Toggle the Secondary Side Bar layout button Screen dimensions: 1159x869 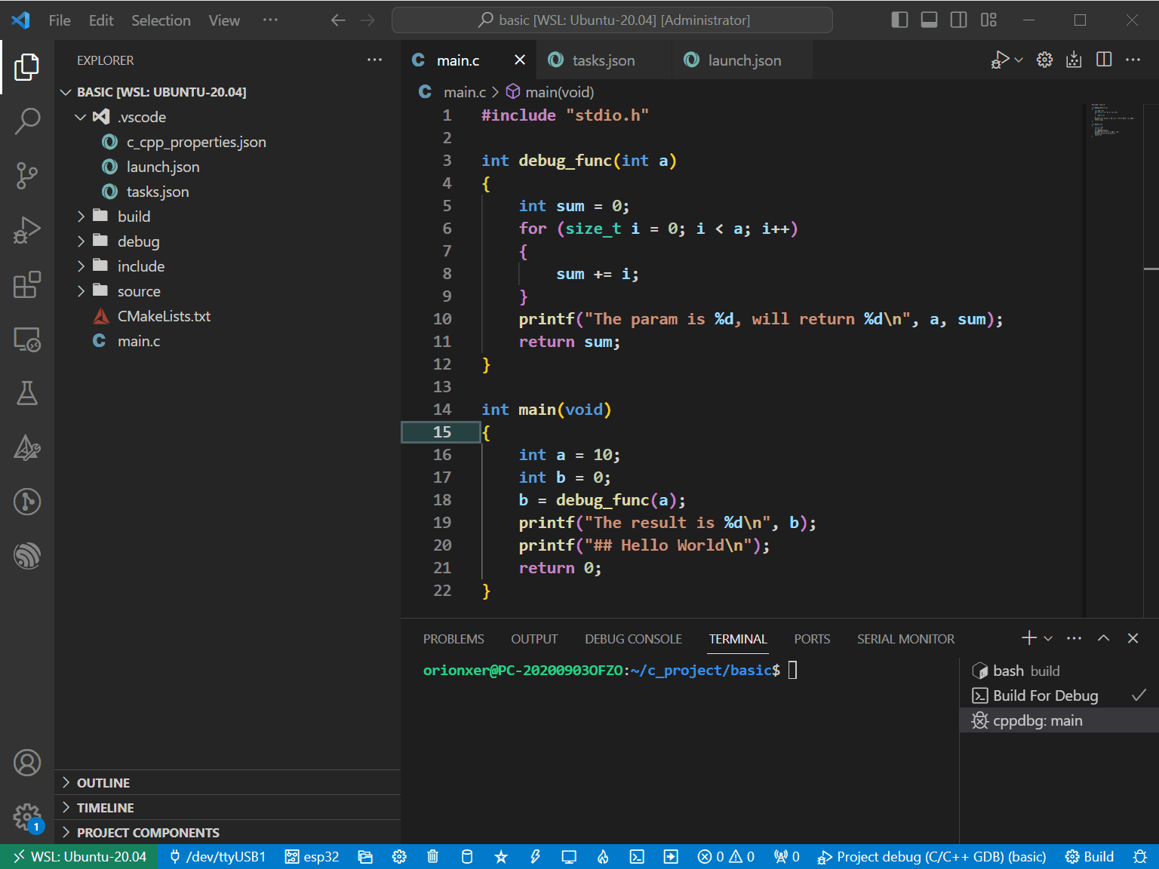[959, 20]
